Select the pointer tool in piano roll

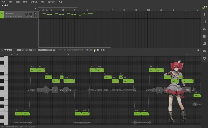coord(19,50)
